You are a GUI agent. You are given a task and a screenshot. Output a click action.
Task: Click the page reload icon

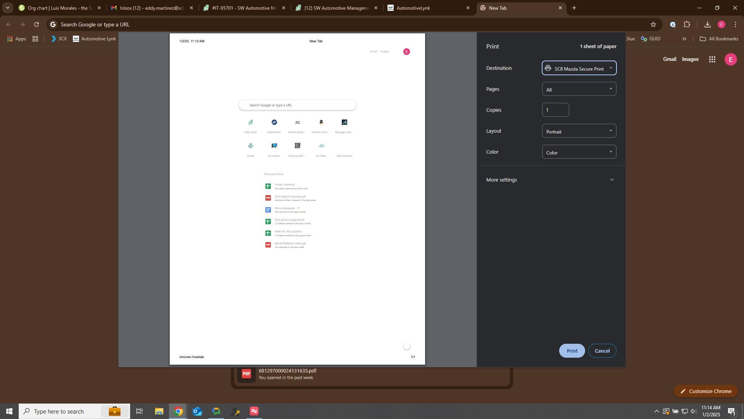[36, 24]
